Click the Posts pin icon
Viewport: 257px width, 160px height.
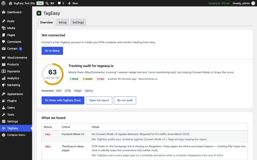pyautogui.click(x=4, y=21)
